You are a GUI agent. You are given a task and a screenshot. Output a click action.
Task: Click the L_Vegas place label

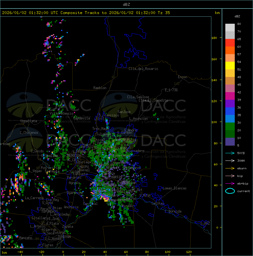tap(35, 171)
